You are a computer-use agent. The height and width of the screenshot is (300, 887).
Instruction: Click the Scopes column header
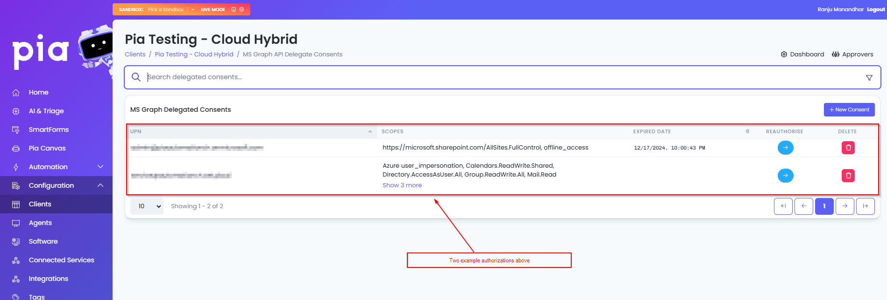click(x=392, y=131)
